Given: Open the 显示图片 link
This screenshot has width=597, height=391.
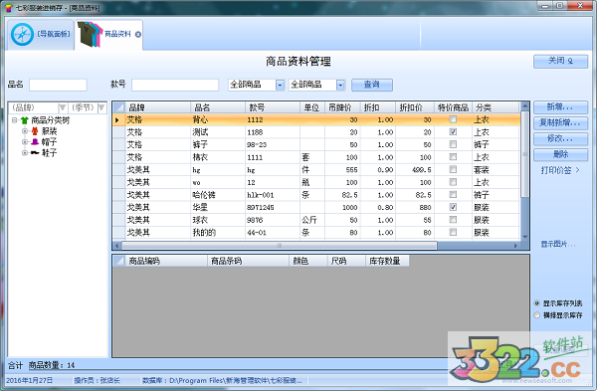Looking at the screenshot, I should click(558, 244).
